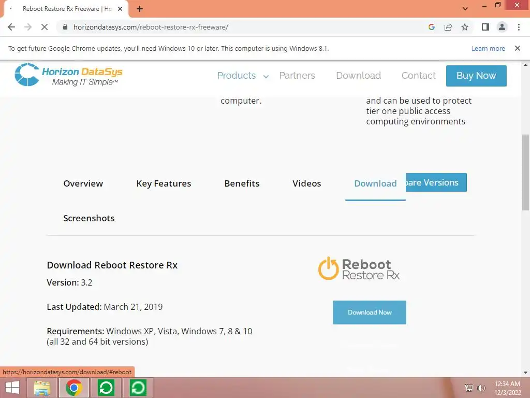Go back to the previous page
530x398 pixels.
11,27
